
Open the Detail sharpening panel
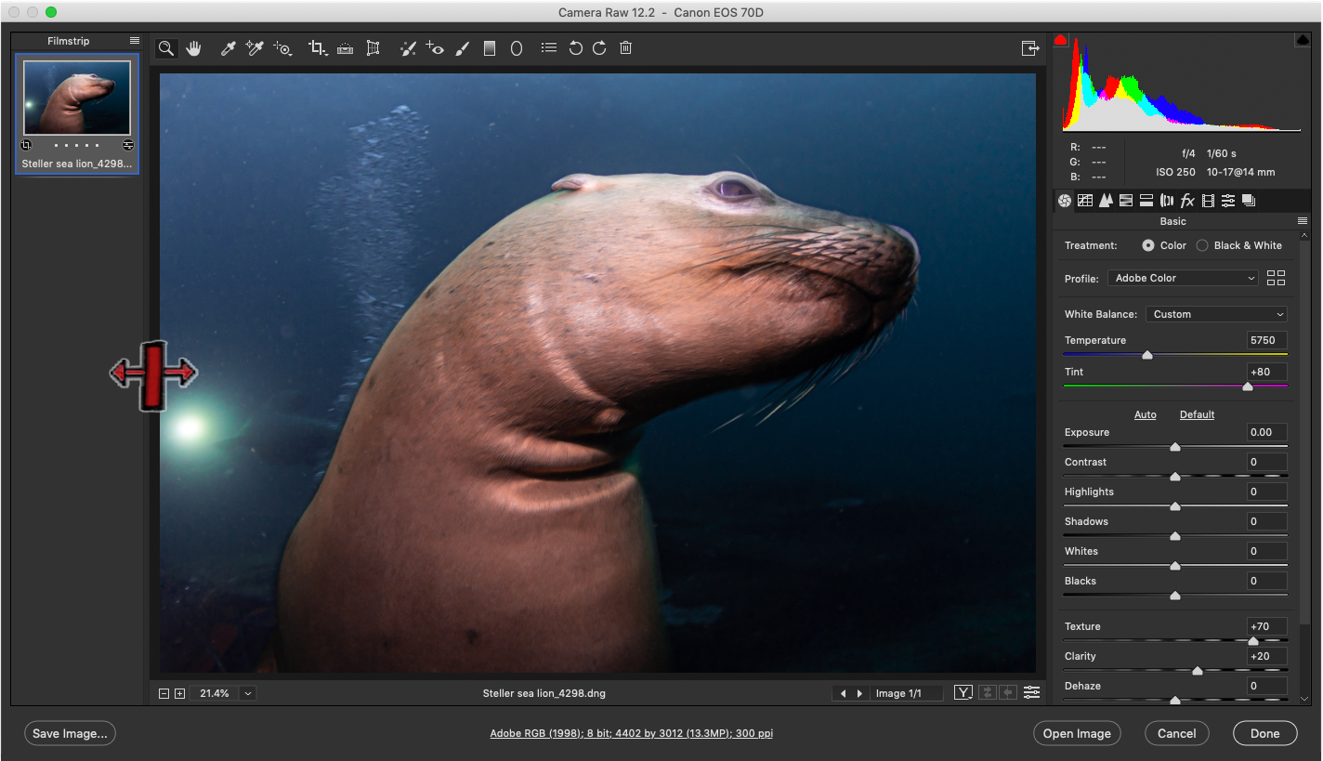click(1106, 200)
